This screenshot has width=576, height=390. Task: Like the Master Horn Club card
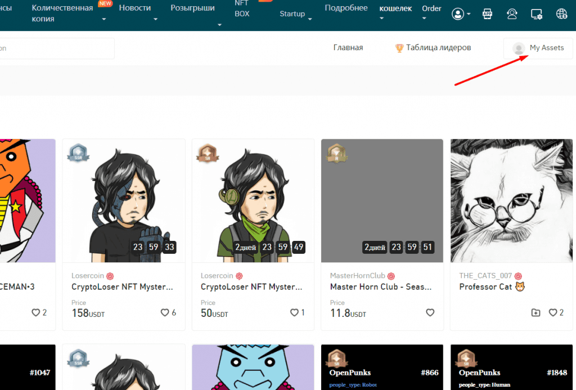click(430, 312)
